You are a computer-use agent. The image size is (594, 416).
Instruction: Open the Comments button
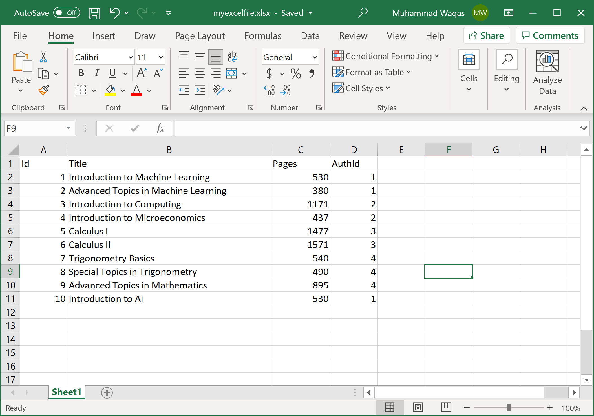550,35
